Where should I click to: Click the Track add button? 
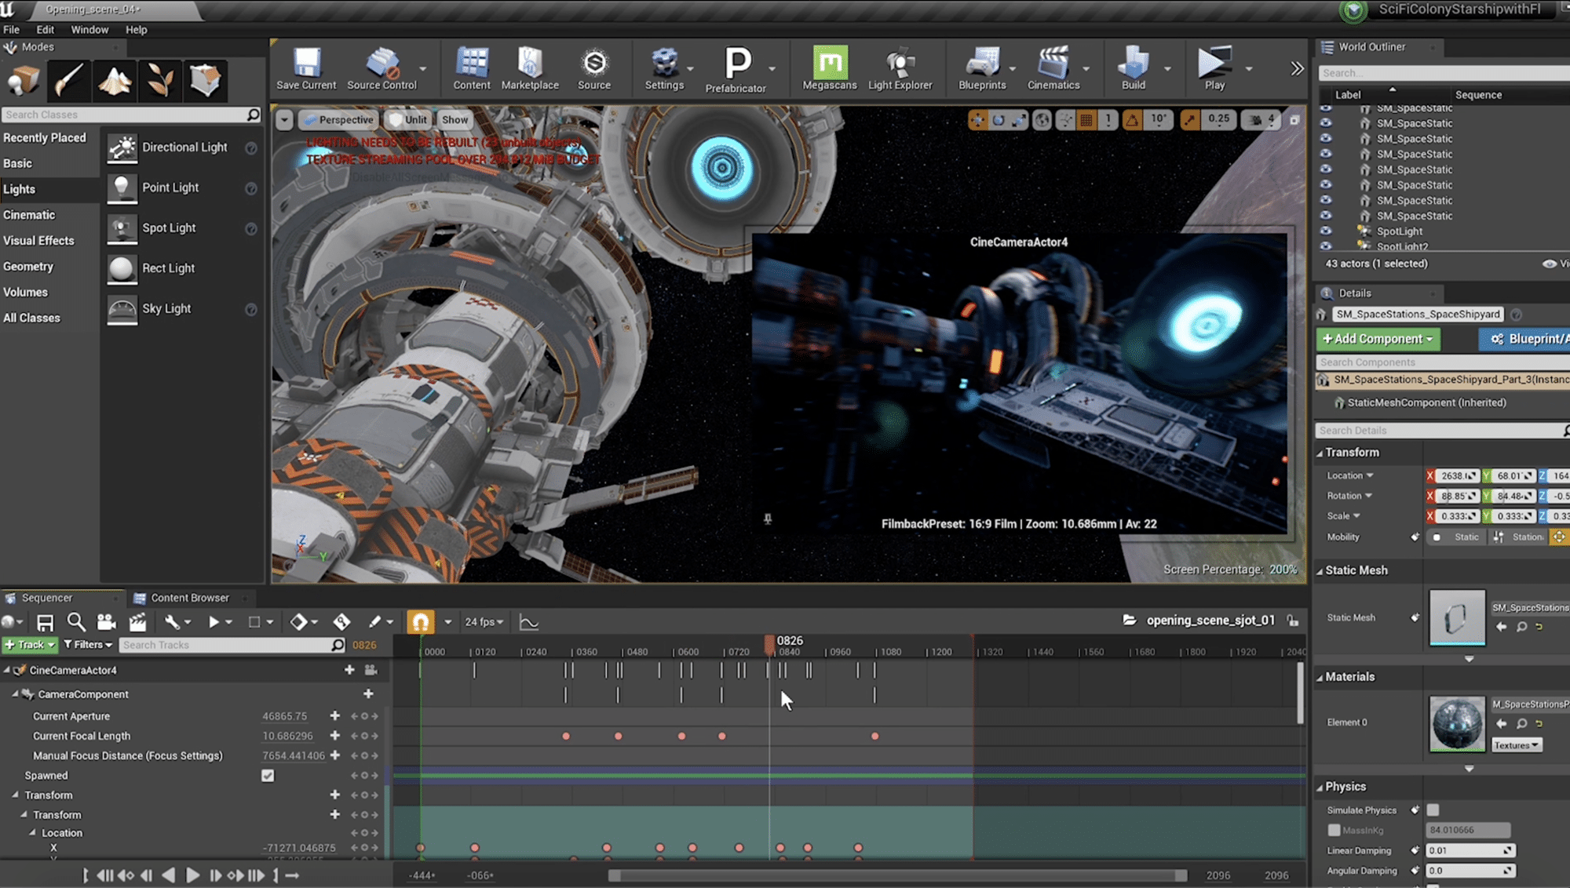click(30, 645)
